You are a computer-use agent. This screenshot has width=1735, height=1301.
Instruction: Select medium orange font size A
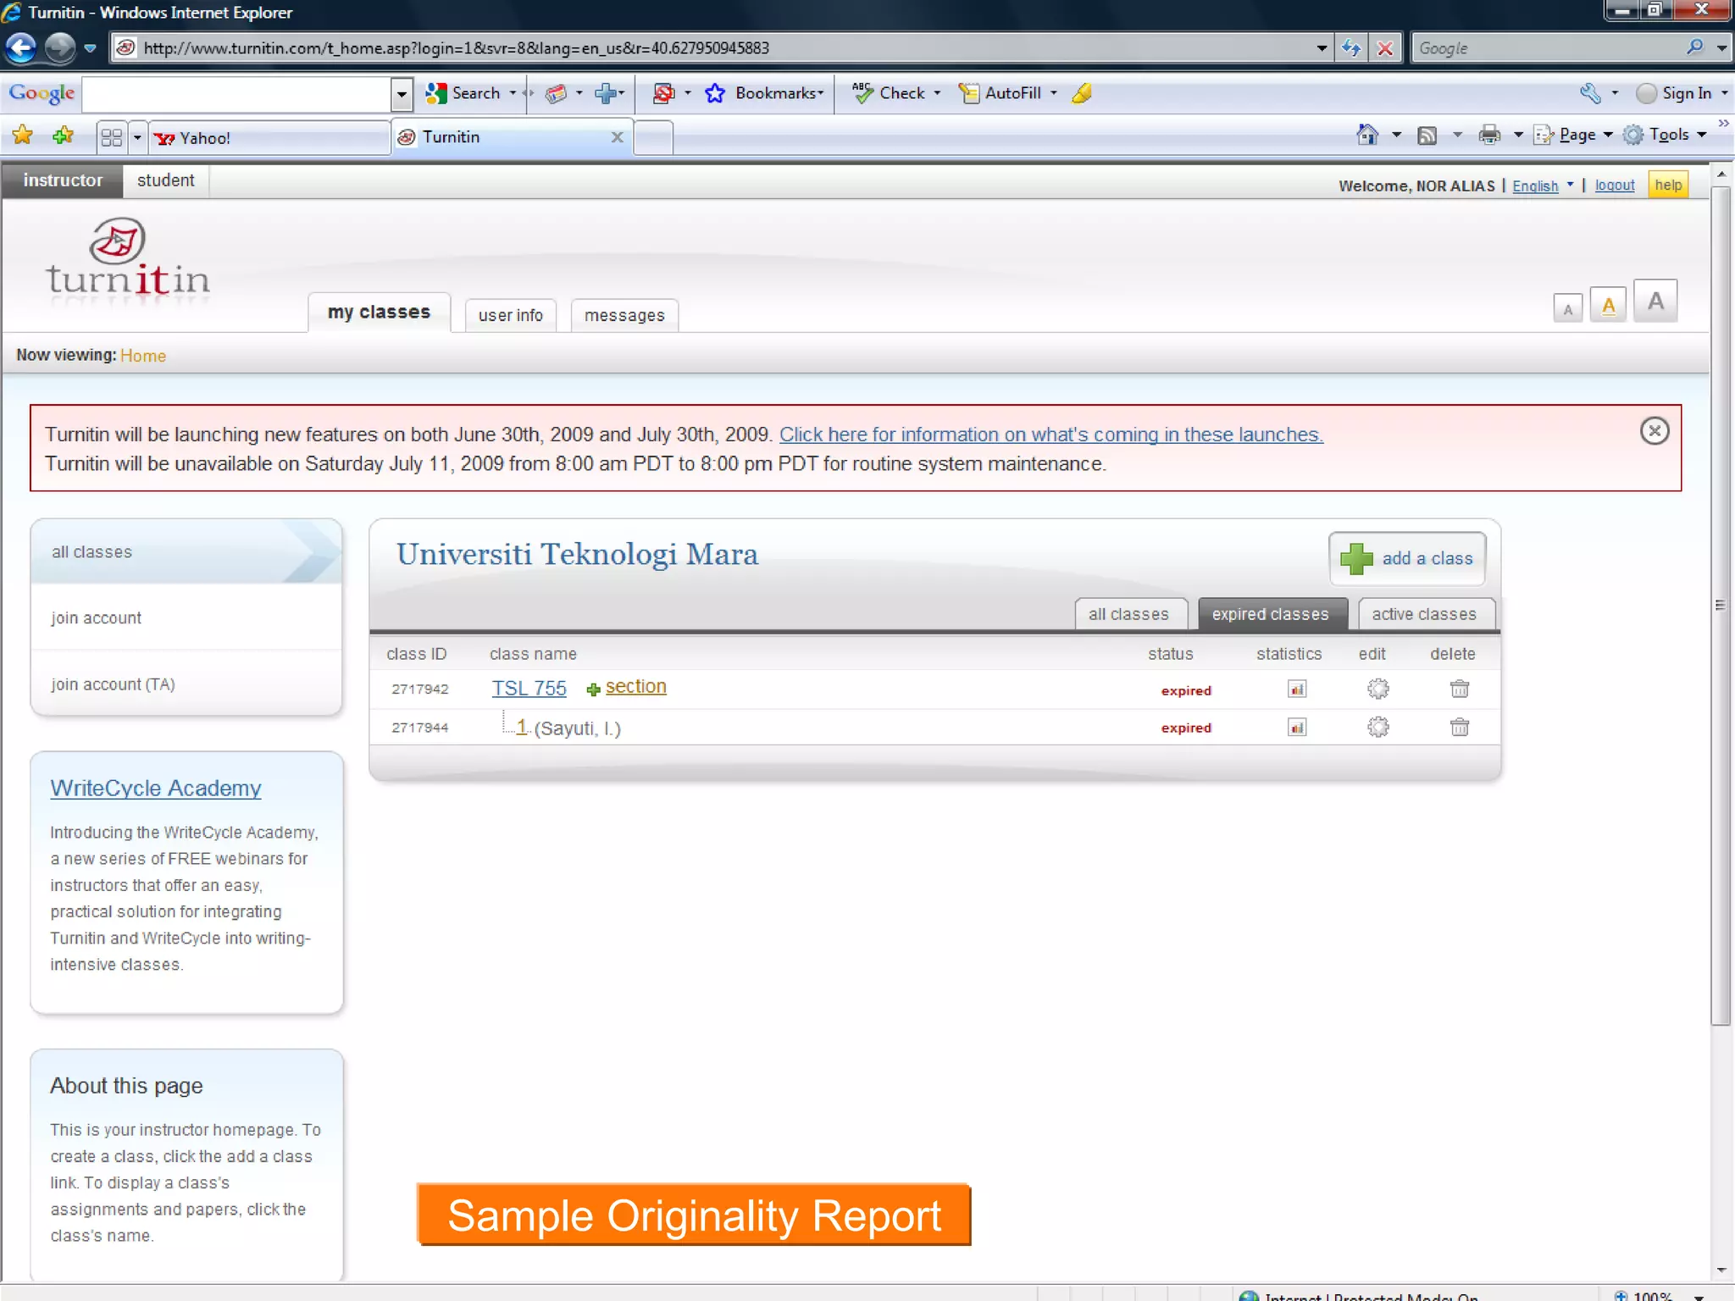[x=1608, y=305]
